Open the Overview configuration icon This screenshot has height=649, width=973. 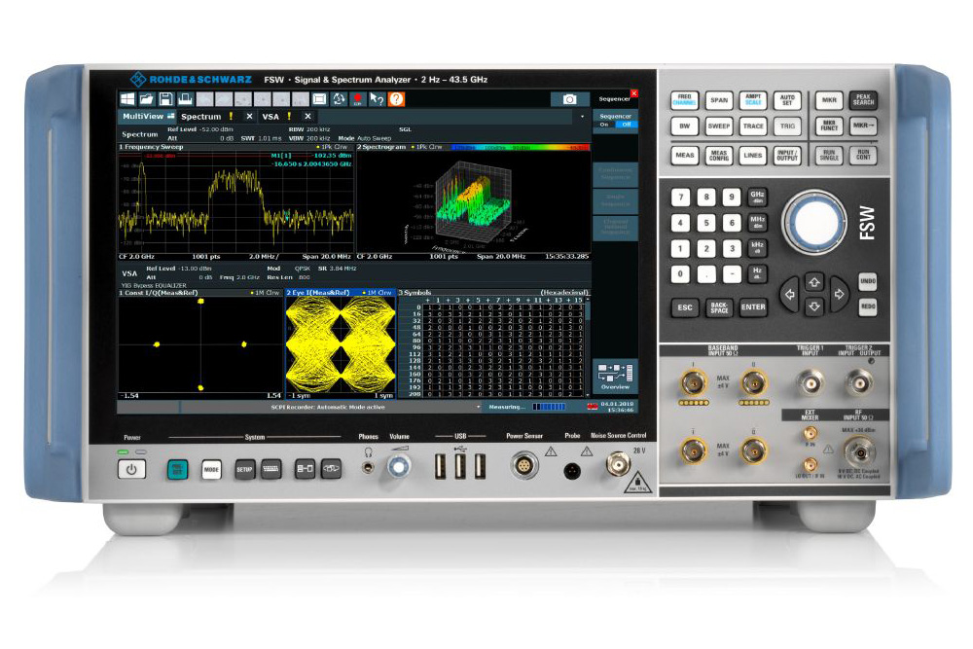coord(615,376)
